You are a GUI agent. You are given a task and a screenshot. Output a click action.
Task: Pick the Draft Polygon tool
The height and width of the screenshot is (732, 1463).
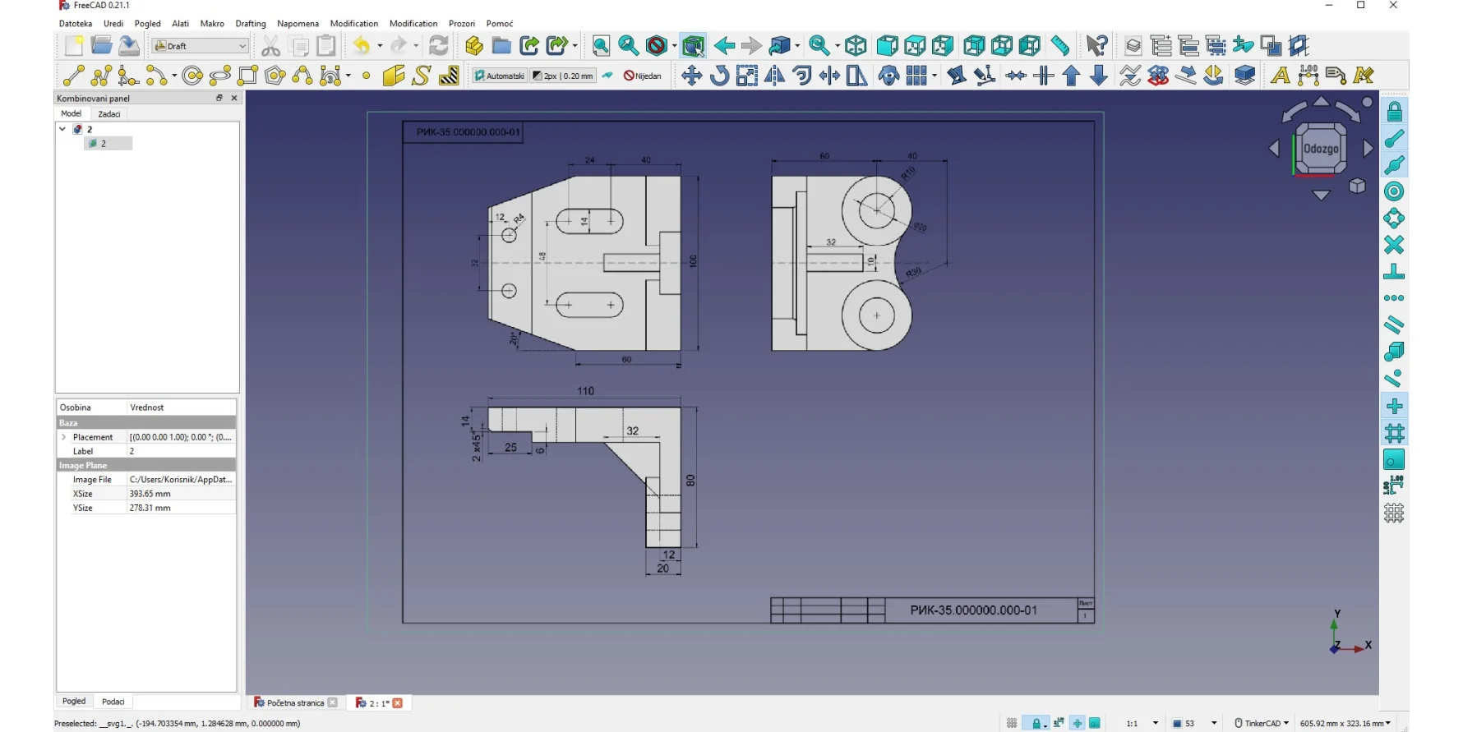point(275,76)
